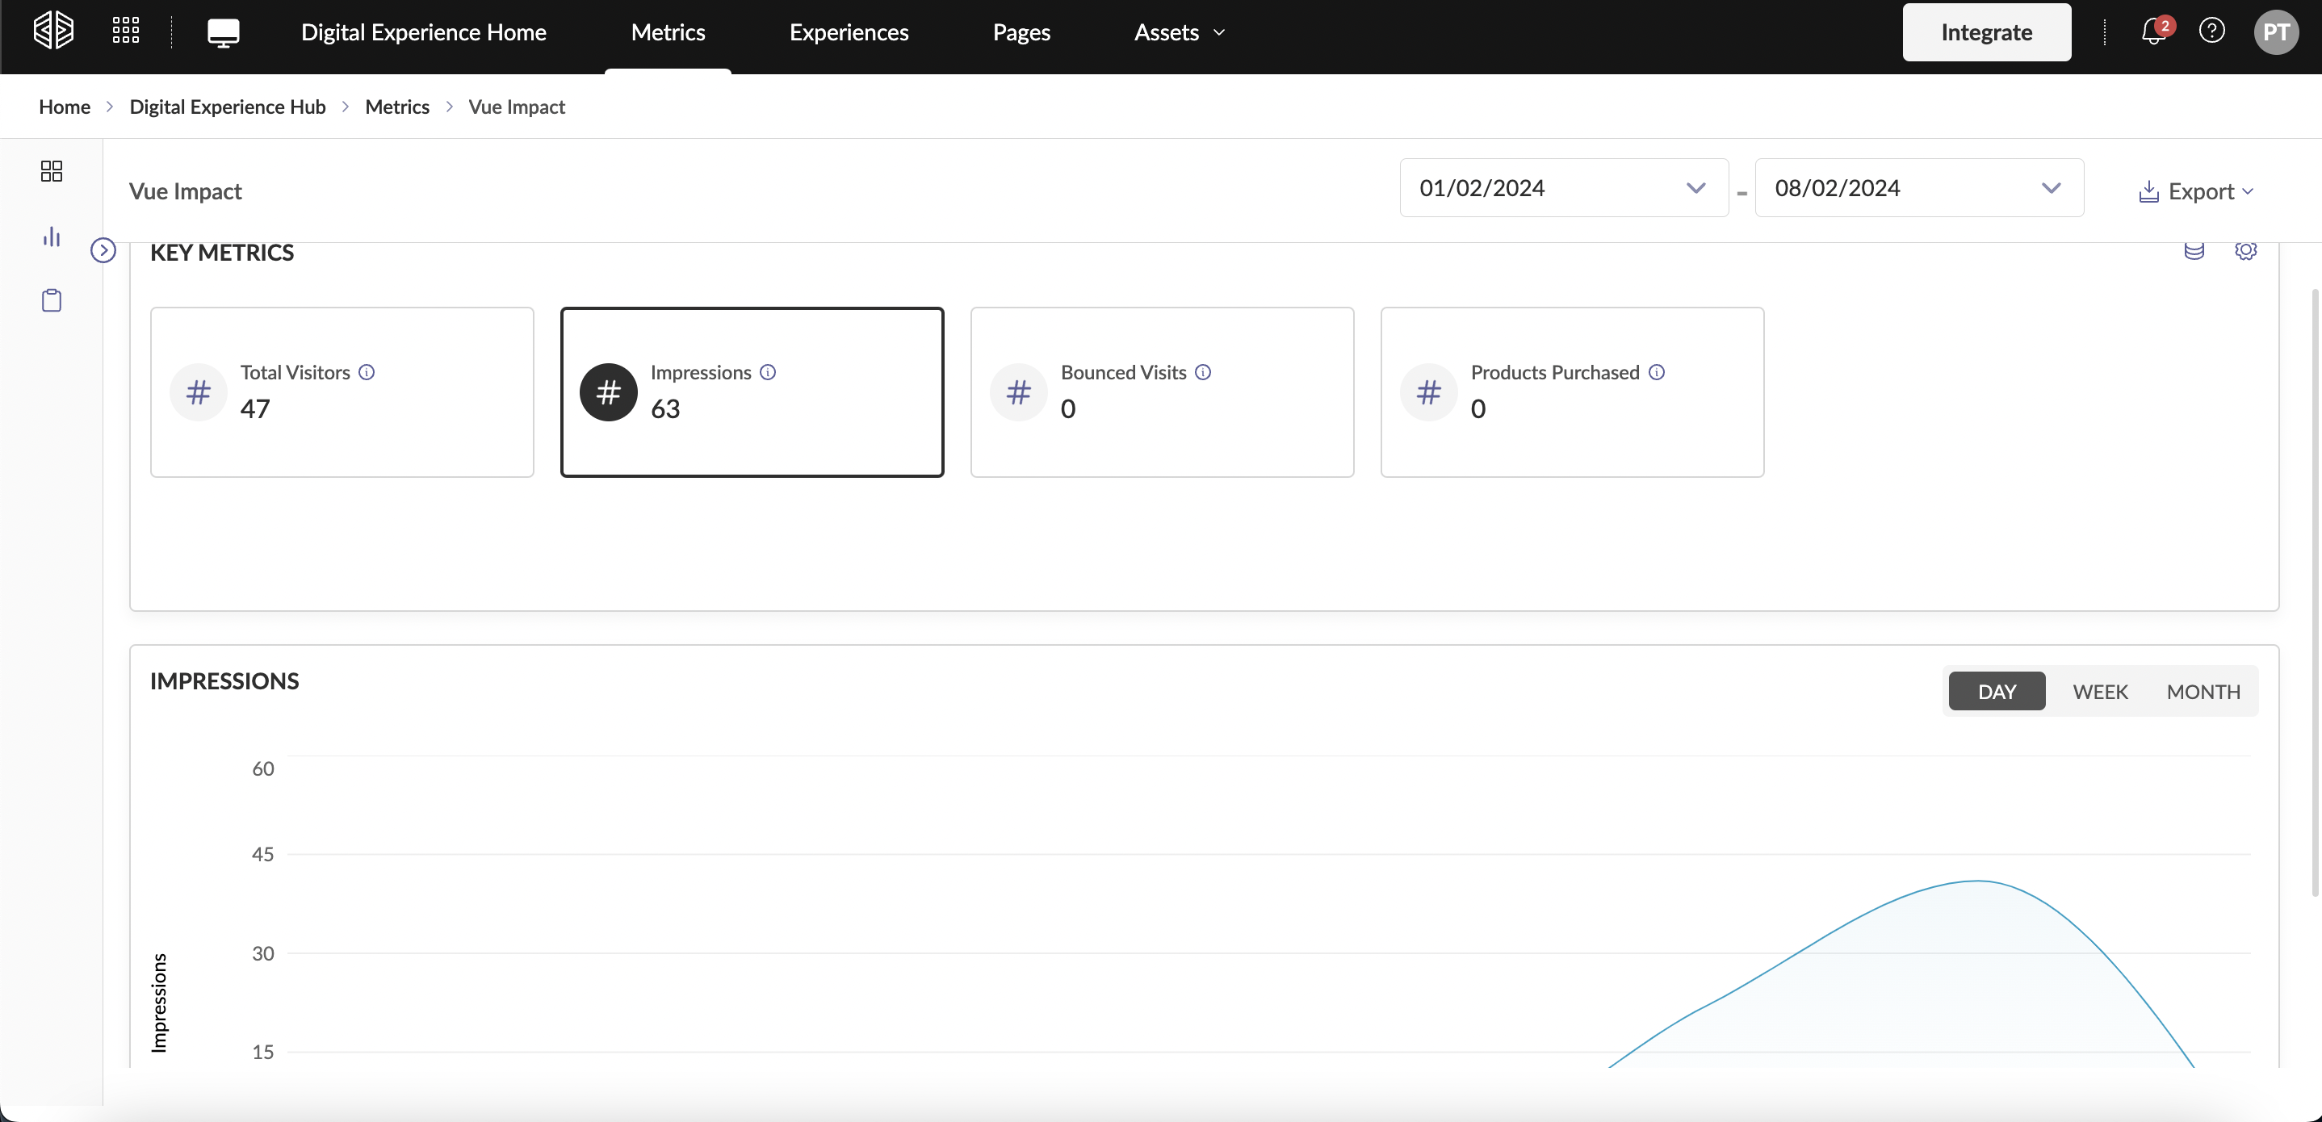Expand the sidebar with arrow button
Screen dimensions: 2322x1122
(103, 250)
